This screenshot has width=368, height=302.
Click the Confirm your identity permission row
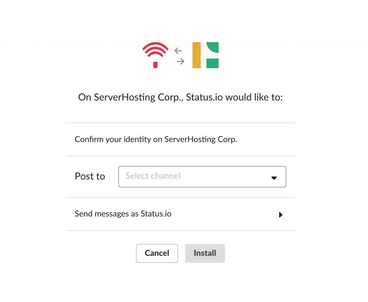pyautogui.click(x=180, y=139)
